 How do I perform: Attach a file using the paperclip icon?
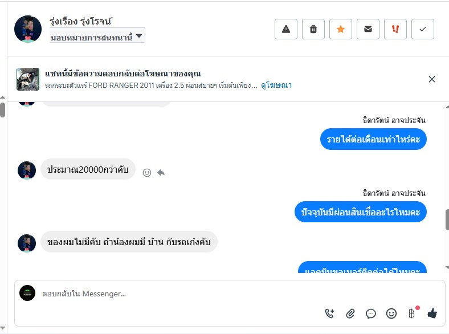click(x=350, y=313)
